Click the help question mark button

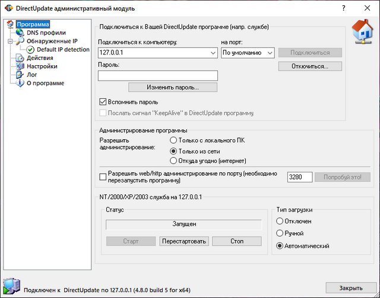pyautogui.click(x=344, y=8)
